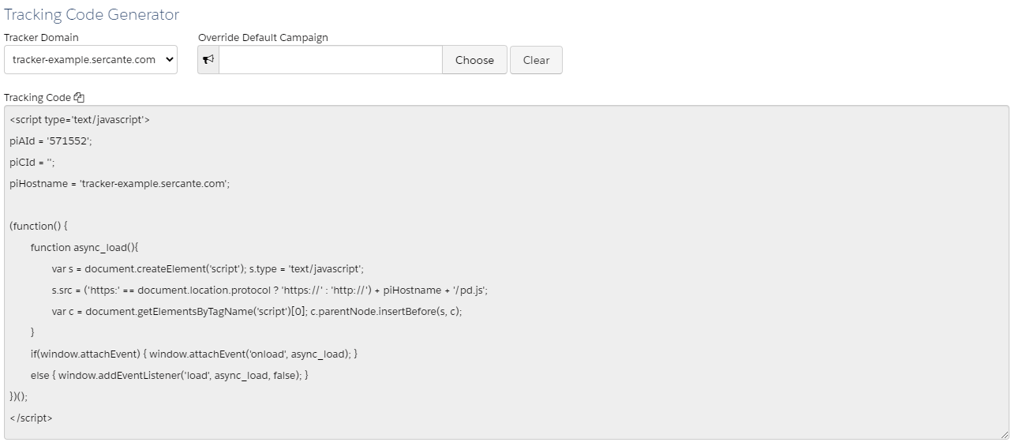Click the s.src protocol code line
Screen dimensions: 1015x446
point(270,290)
